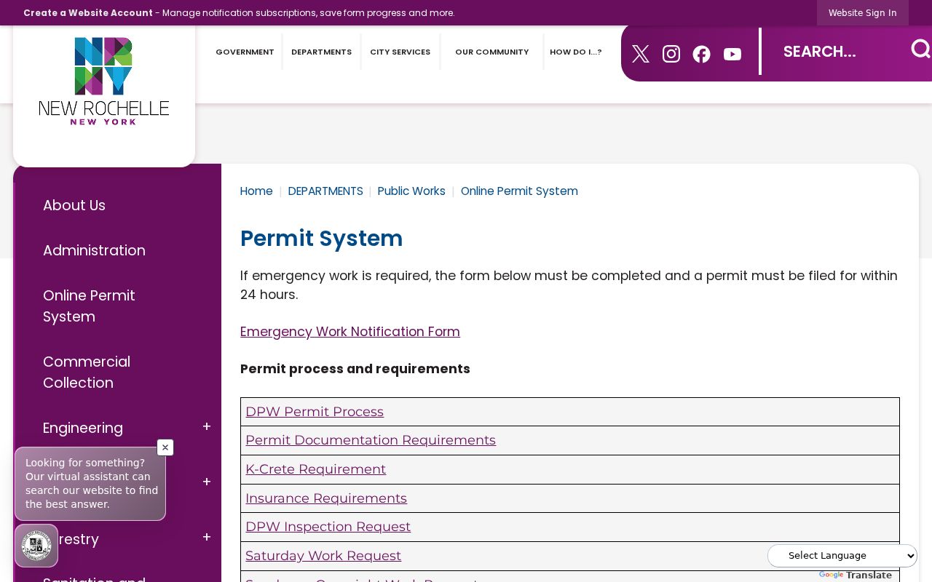
Task: Go to Home breadcrumb
Action: click(256, 191)
